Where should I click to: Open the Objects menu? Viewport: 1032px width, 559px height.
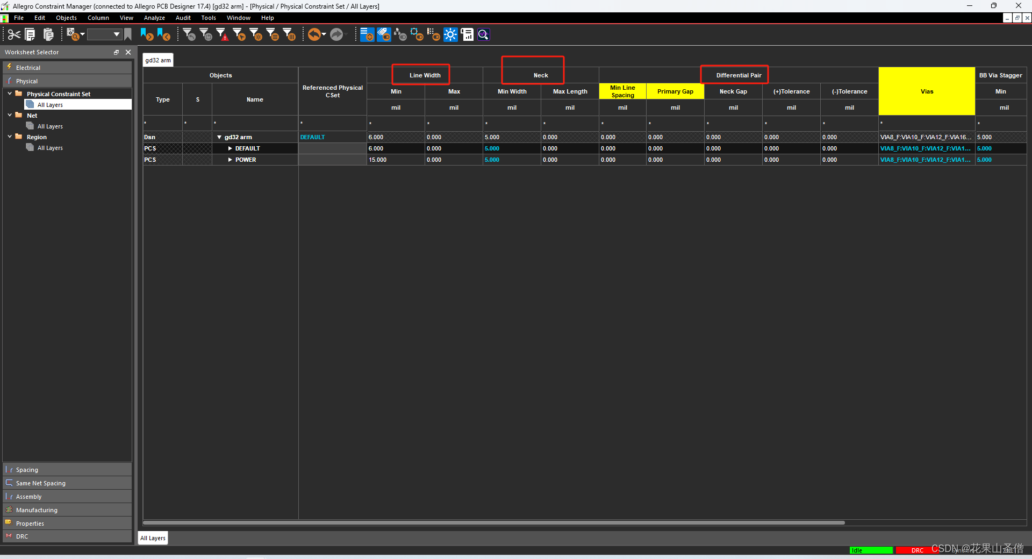66,18
